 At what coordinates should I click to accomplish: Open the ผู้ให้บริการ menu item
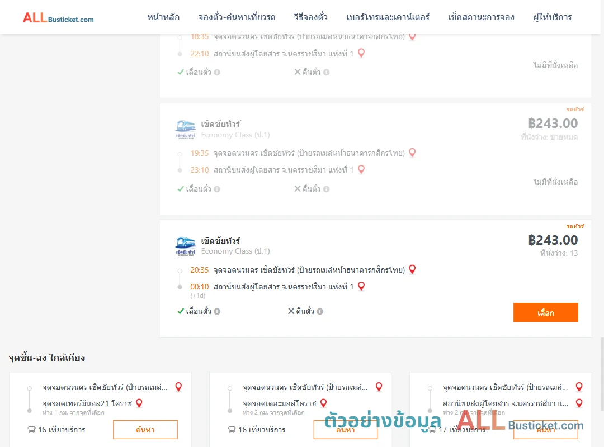[552, 17]
